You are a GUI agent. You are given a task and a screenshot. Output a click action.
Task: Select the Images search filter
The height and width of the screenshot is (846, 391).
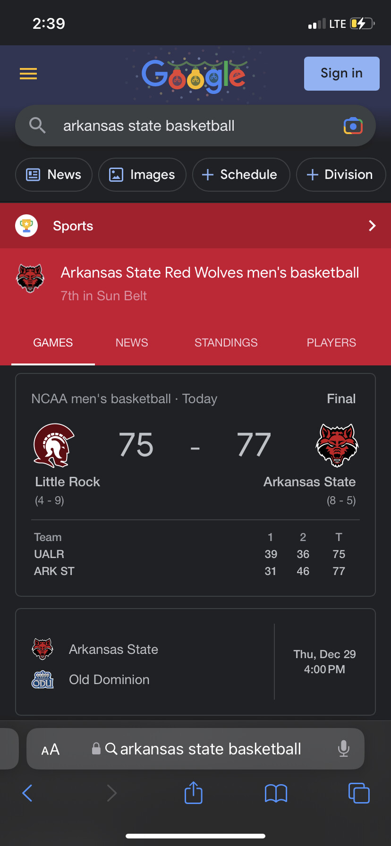pyautogui.click(x=142, y=175)
